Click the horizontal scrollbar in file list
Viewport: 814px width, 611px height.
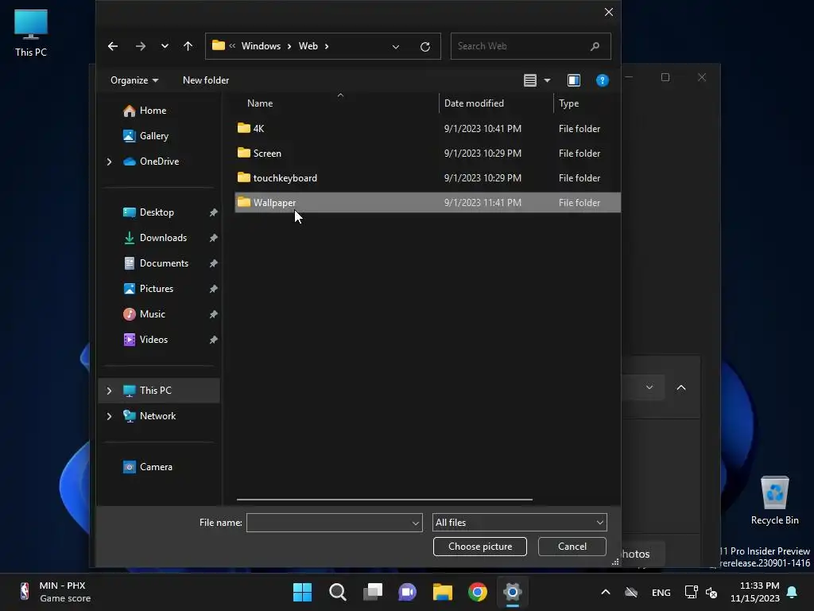tap(385, 500)
